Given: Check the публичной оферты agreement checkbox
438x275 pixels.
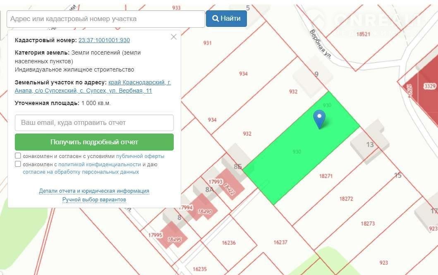Looking at the screenshot, I should pyautogui.click(x=18, y=156).
